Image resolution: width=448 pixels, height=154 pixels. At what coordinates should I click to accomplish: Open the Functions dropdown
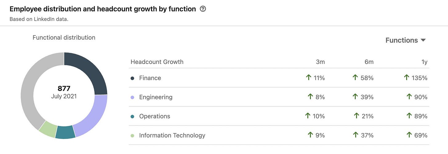402,40
